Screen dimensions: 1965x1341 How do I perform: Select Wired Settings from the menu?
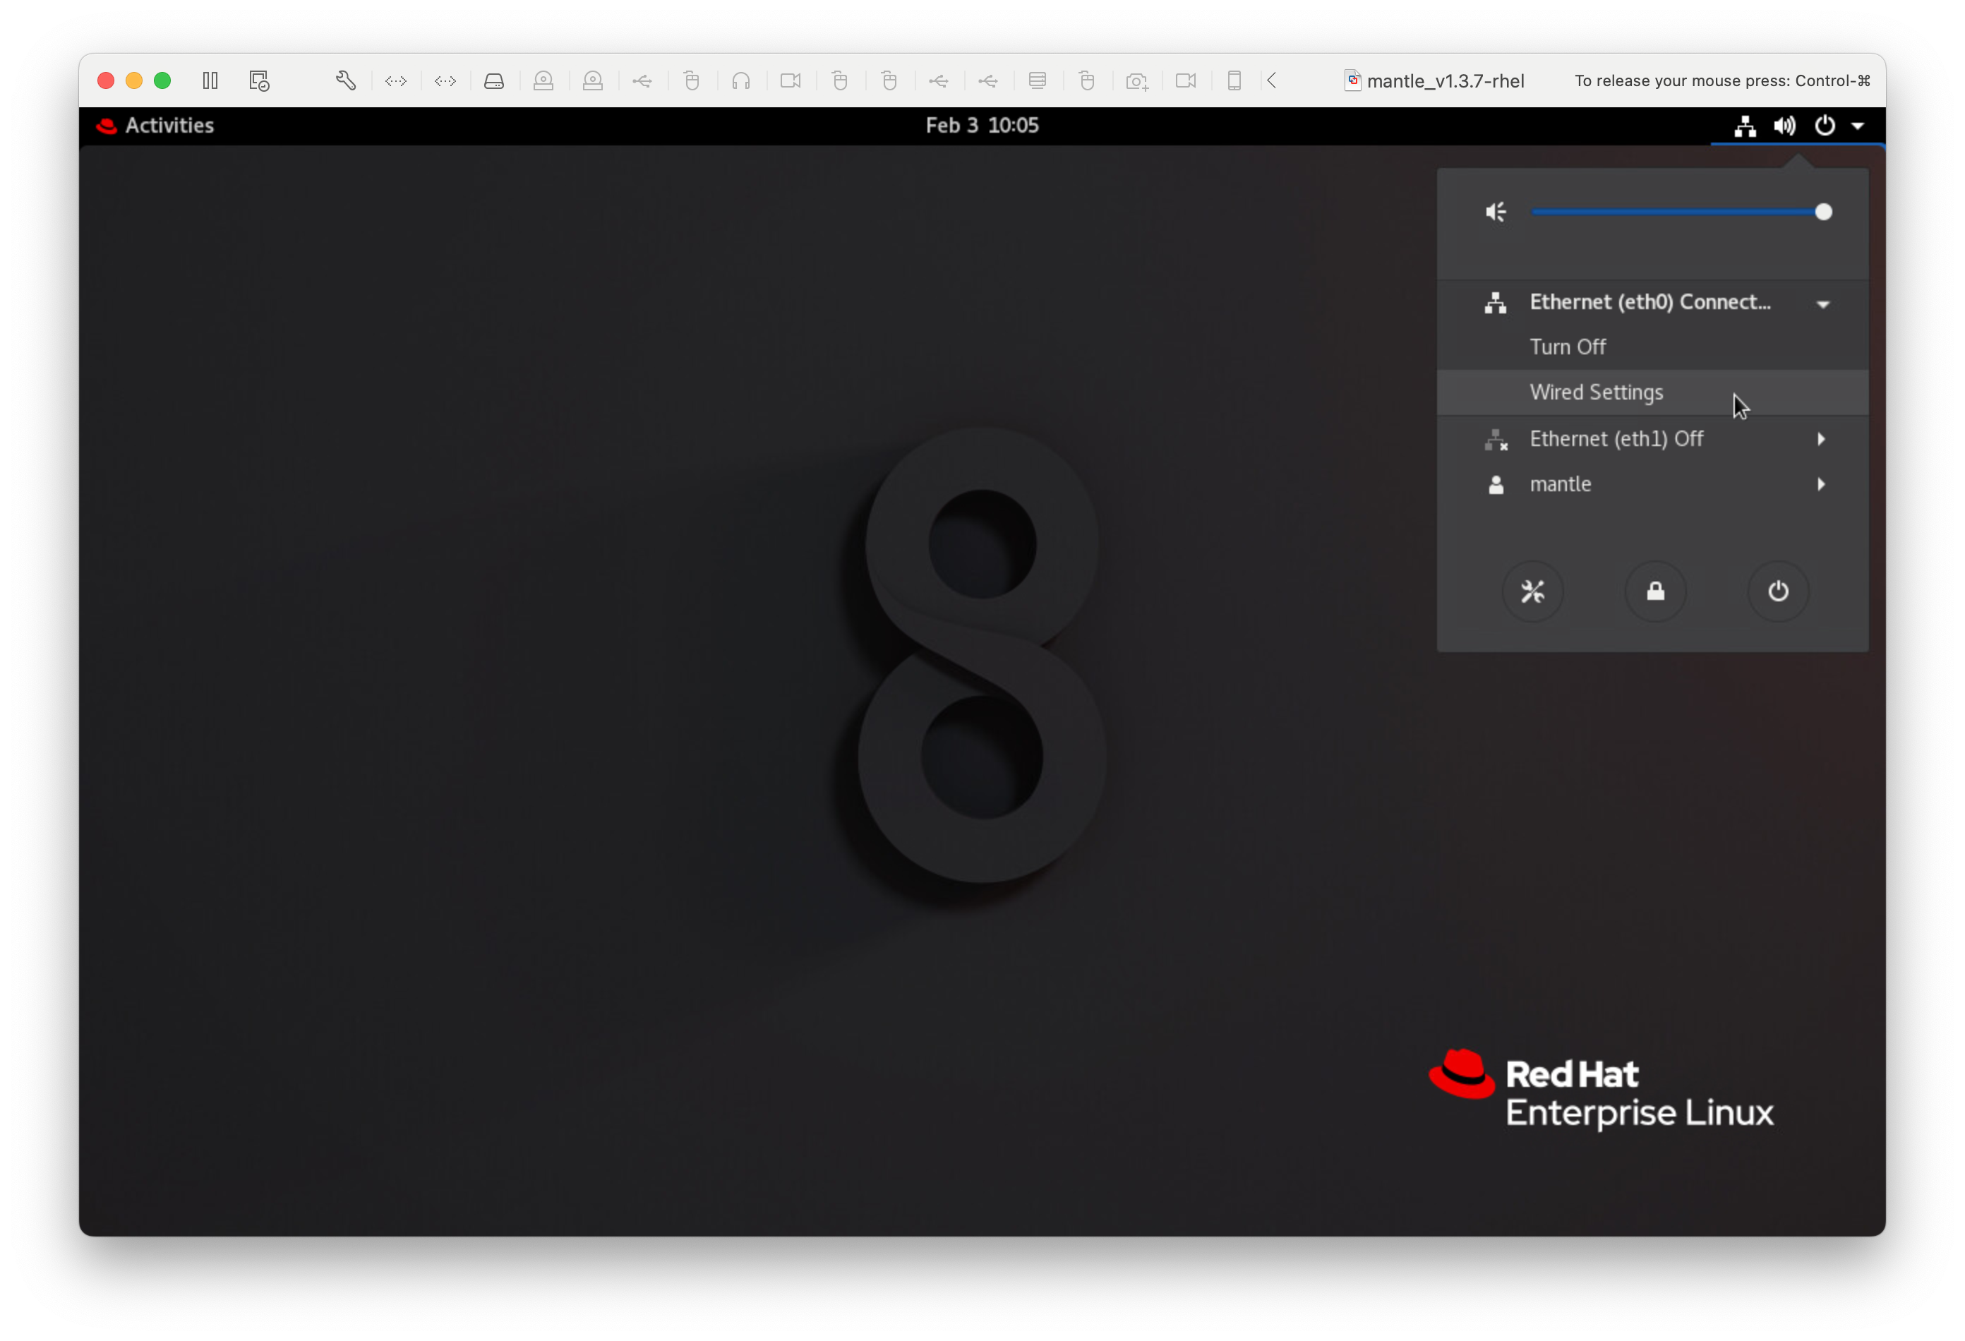tap(1597, 392)
